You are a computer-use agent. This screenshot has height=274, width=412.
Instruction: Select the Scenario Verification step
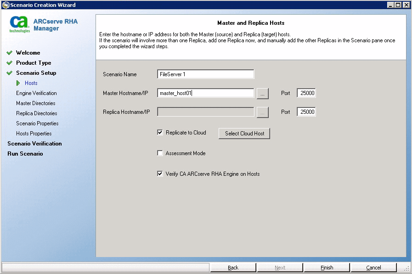(34, 143)
